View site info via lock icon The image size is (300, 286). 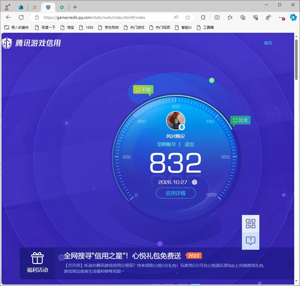click(x=37, y=17)
